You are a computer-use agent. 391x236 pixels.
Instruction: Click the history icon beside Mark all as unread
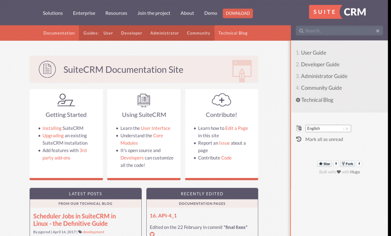pos(299,139)
